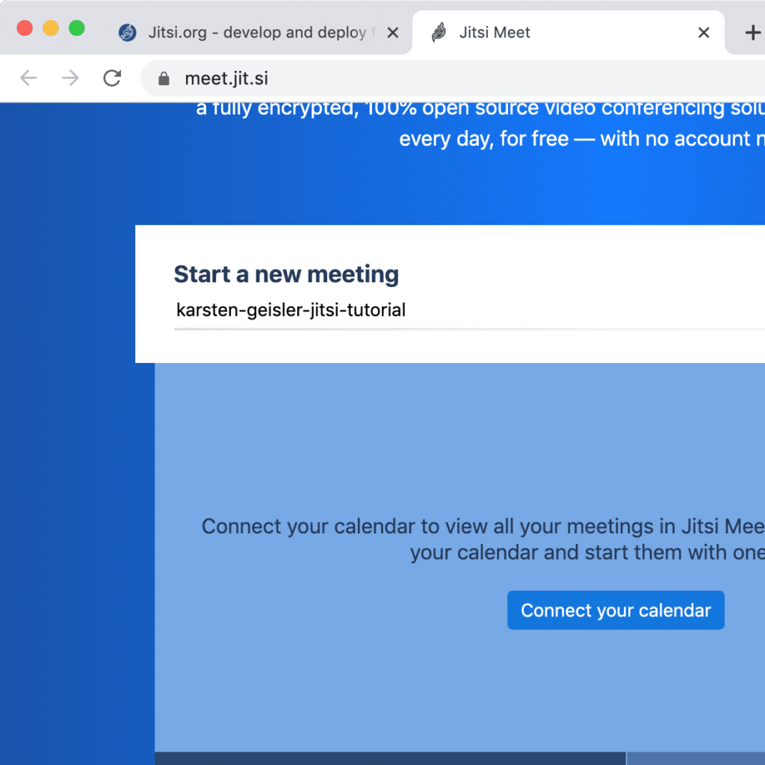This screenshot has height=765, width=765.
Task: Click the Jitsi.org tab favicon
Action: [x=127, y=33]
